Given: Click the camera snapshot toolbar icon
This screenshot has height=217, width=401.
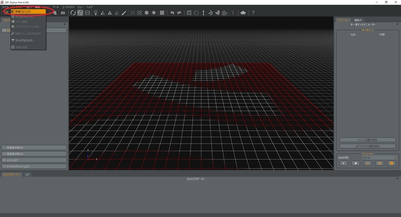Looking at the screenshot, I should point(63,13).
